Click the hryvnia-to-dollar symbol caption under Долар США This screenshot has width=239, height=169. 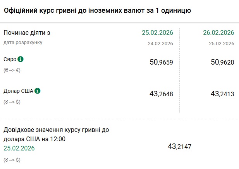pos(12,102)
